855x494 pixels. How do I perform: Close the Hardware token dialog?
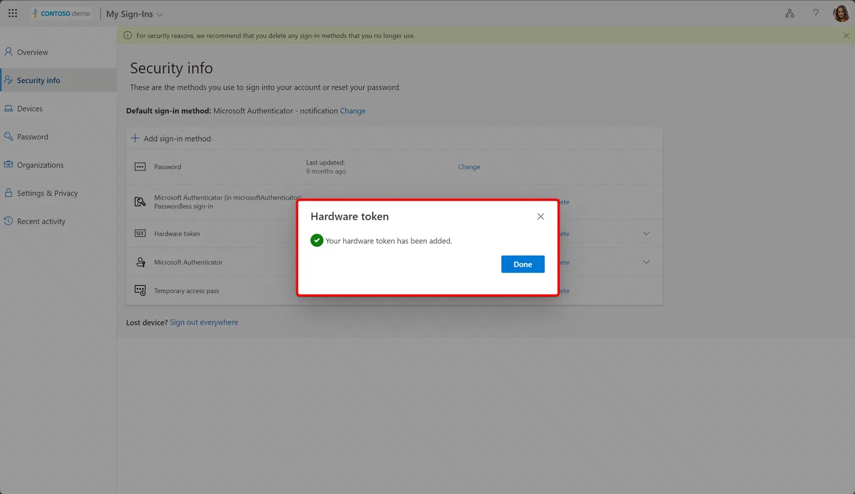pos(540,216)
